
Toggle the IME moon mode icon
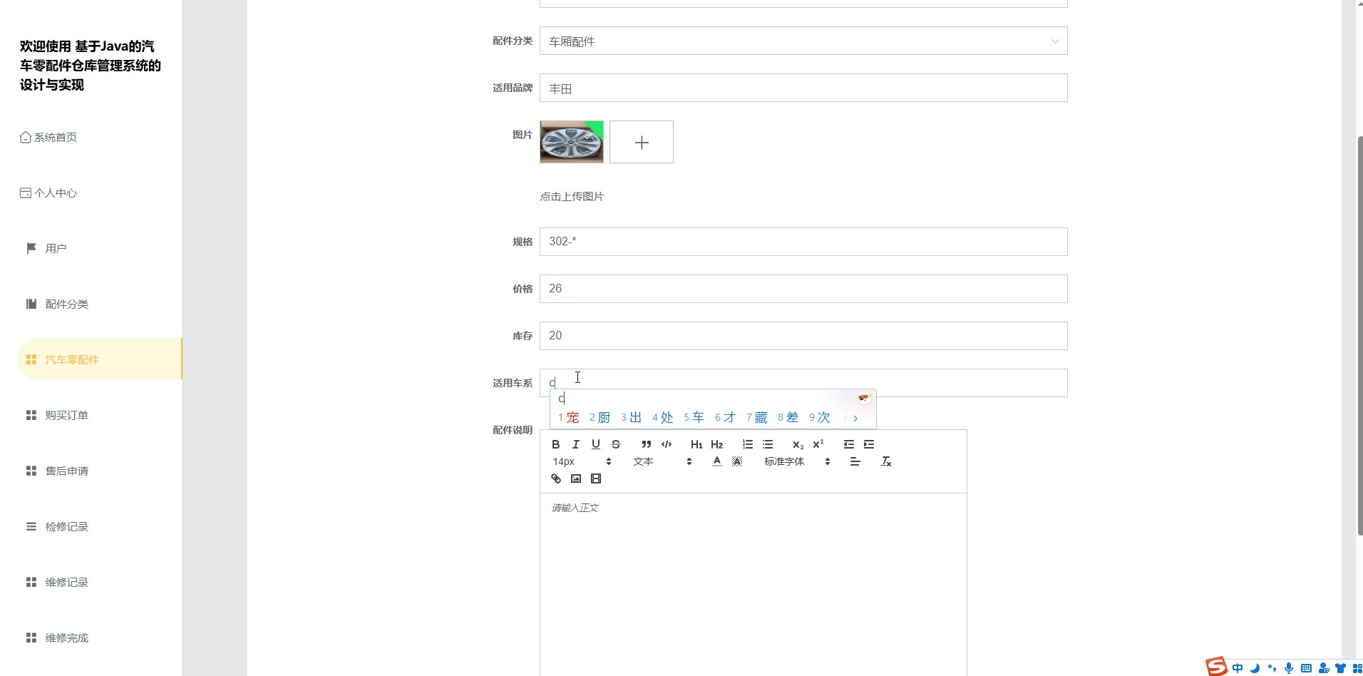coord(1255,668)
